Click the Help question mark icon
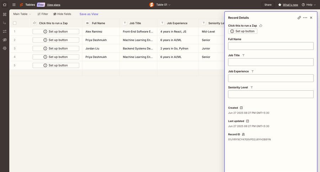This screenshot has width=320, height=172. click(x=303, y=5)
